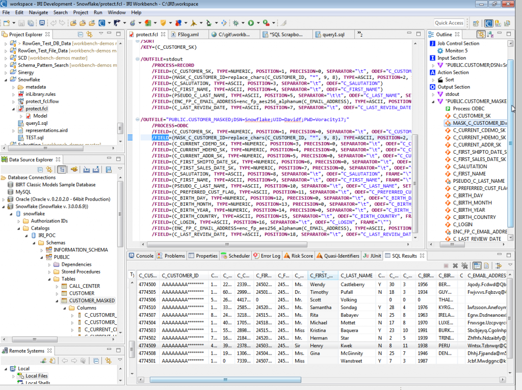
Task: Open the Navigate menu
Action: [38, 12]
